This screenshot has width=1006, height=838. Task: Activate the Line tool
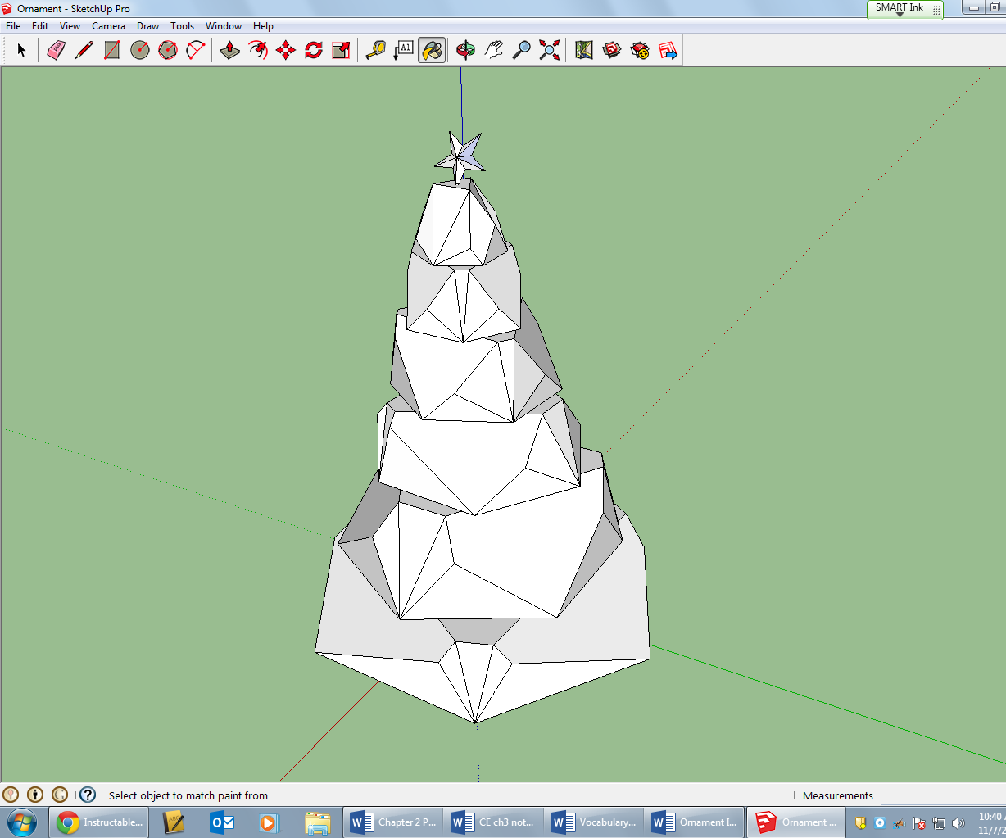pos(84,50)
